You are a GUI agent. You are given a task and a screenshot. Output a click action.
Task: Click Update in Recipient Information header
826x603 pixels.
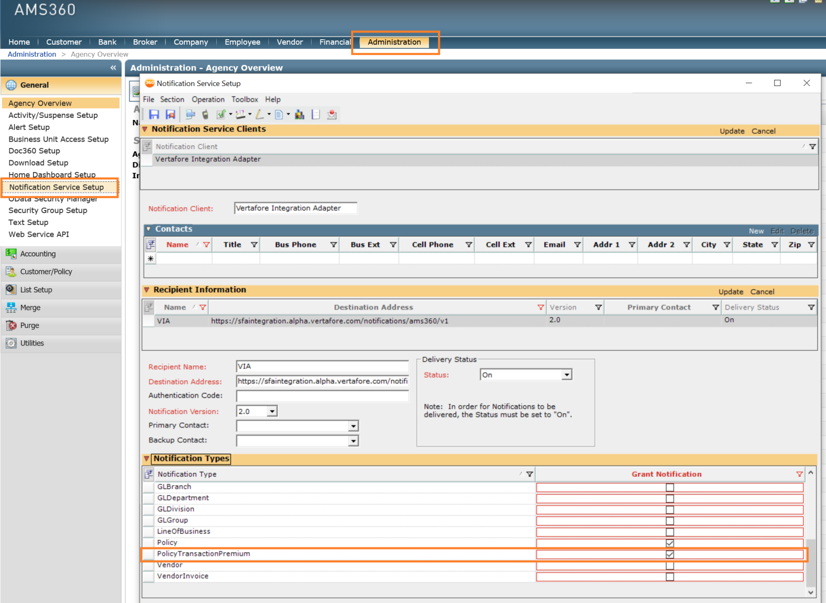pos(731,291)
